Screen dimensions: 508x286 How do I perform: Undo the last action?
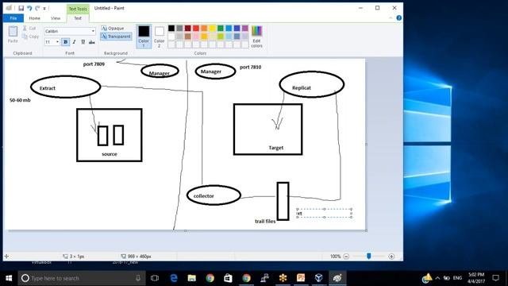tap(29, 8)
